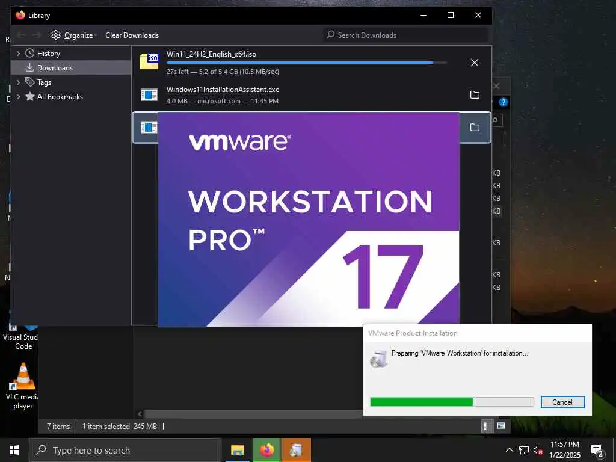Click the ISO file icon
616x462 pixels.
tap(149, 62)
